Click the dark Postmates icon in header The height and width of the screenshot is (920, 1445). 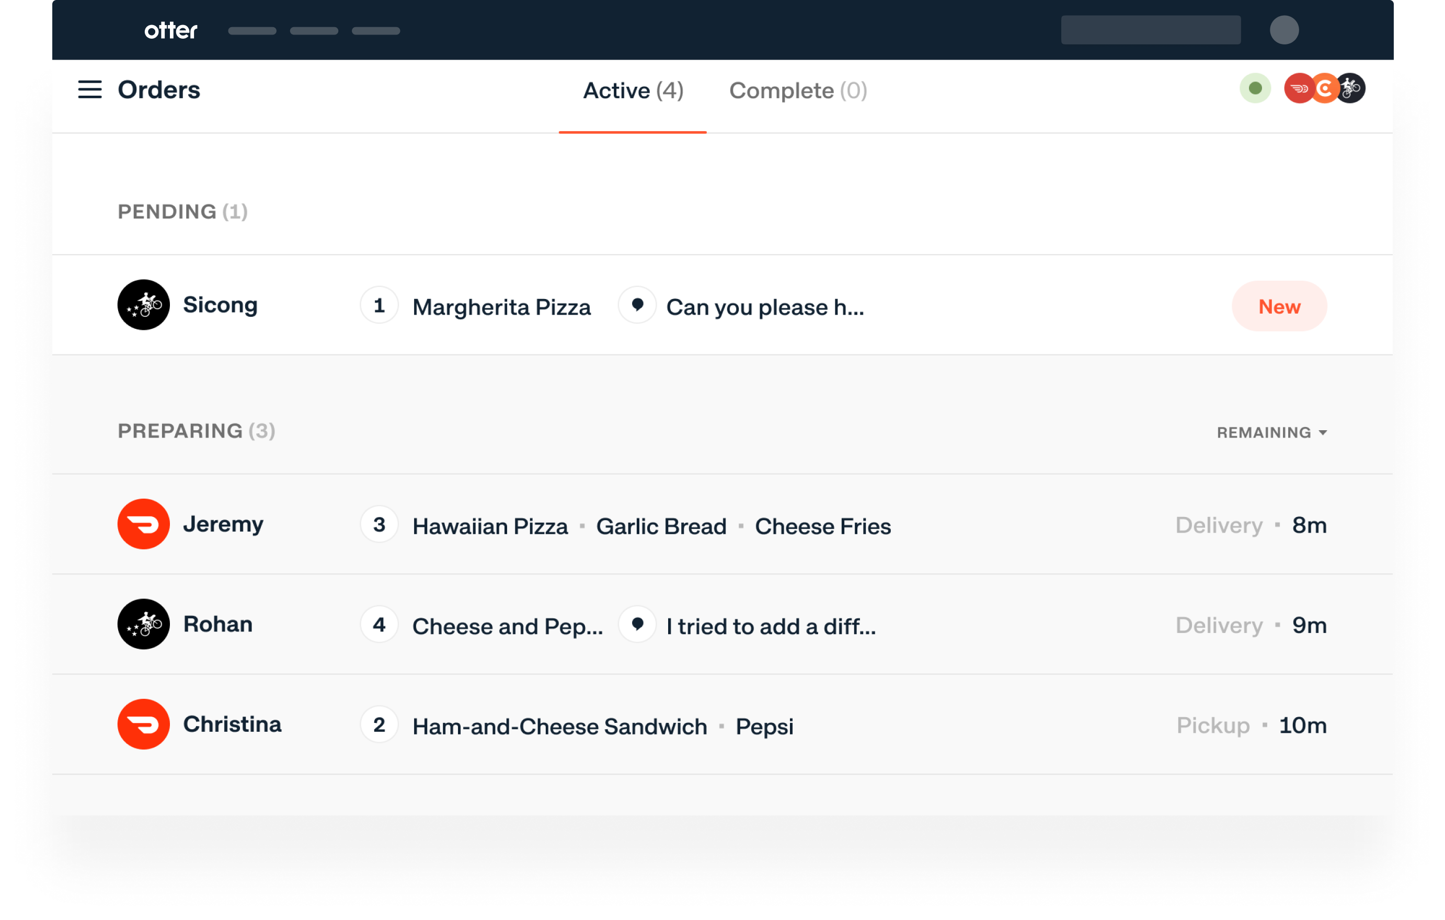click(1352, 89)
